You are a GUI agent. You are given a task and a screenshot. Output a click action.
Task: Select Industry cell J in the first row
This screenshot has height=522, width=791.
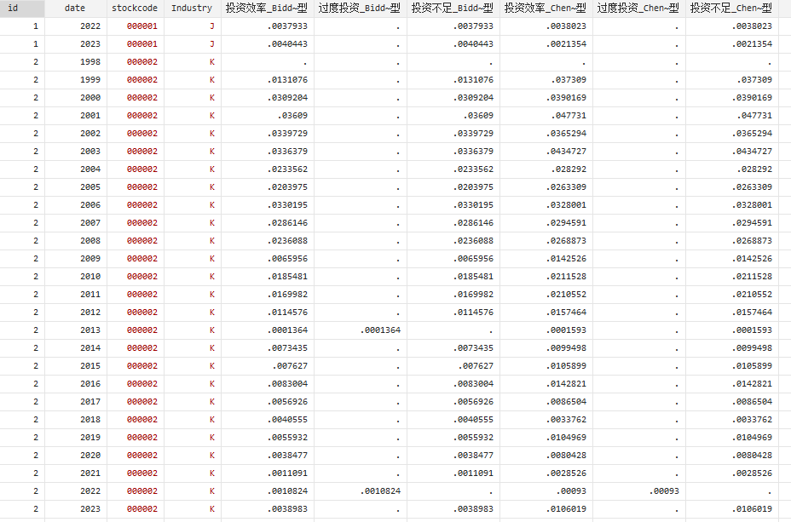(x=211, y=26)
